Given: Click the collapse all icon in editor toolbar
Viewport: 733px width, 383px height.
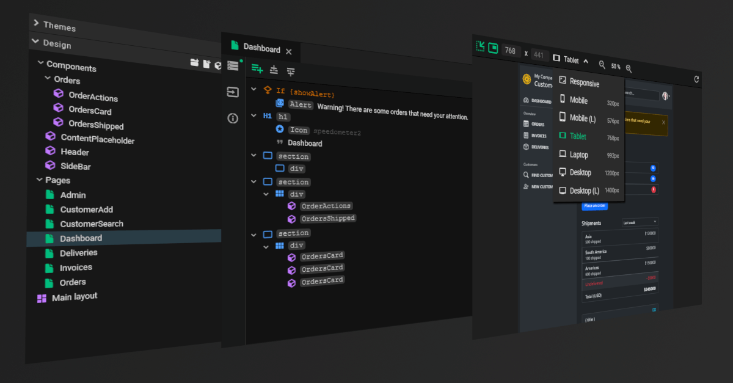Looking at the screenshot, I should click(291, 72).
